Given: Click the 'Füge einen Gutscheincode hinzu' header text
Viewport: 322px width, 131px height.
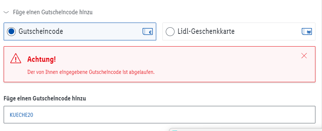Looking at the screenshot, I should tap(53, 12).
